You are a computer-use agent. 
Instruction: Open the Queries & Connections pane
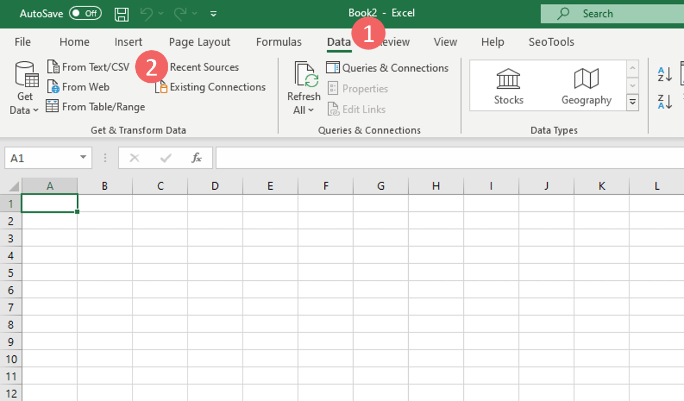[388, 67]
